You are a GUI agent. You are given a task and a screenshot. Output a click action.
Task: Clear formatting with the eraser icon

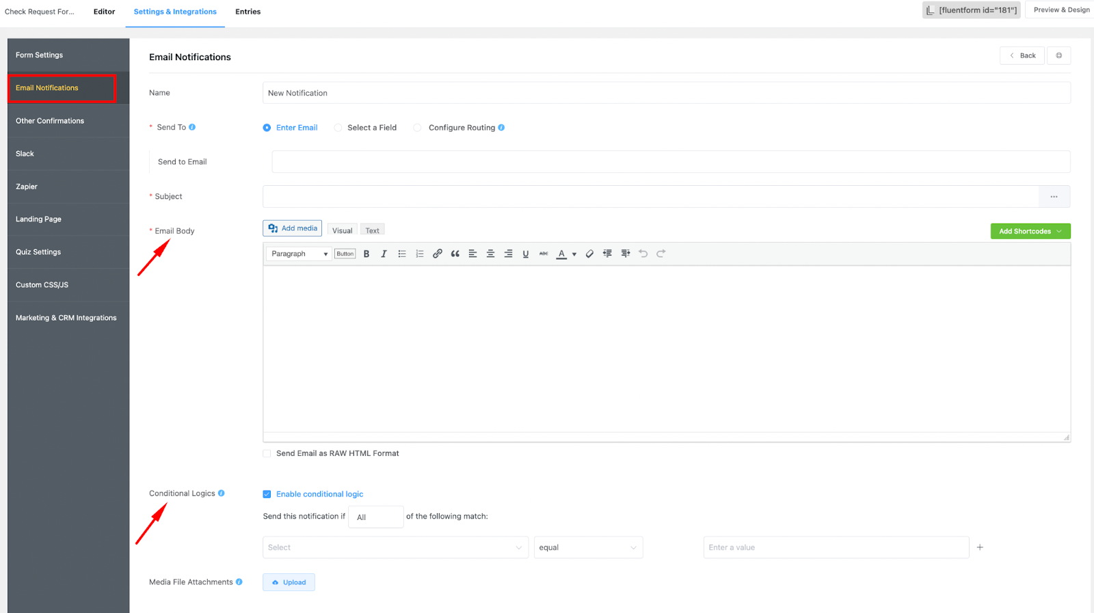tap(589, 254)
